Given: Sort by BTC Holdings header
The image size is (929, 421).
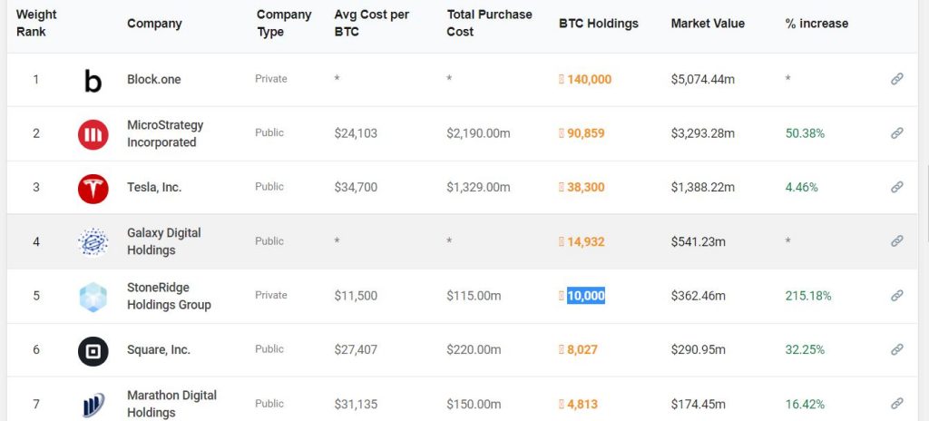Looking at the screenshot, I should tap(599, 24).
